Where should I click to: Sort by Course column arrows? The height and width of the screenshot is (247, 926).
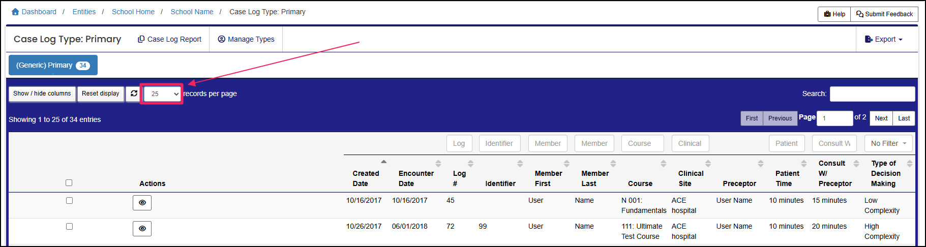[663, 164]
